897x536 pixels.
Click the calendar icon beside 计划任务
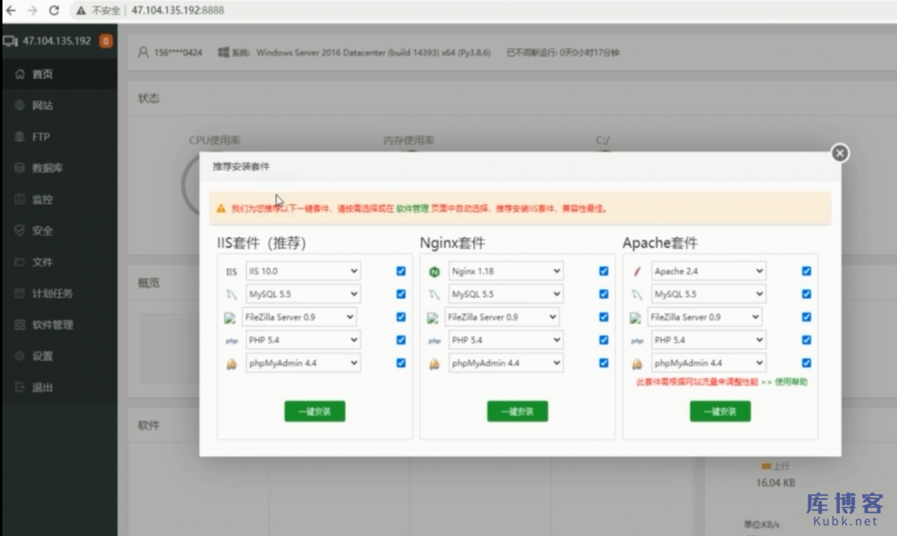pos(20,293)
